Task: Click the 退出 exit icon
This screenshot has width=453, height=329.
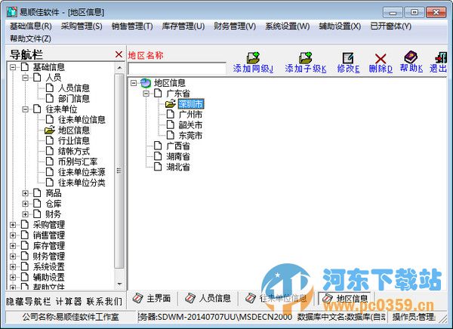Action: 441,57
